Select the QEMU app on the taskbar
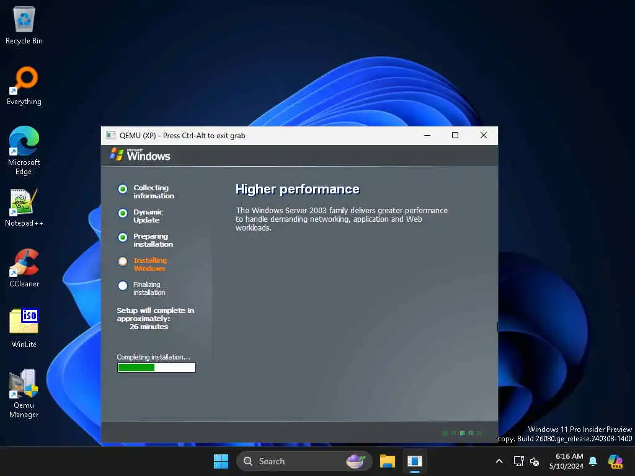 (x=415, y=461)
